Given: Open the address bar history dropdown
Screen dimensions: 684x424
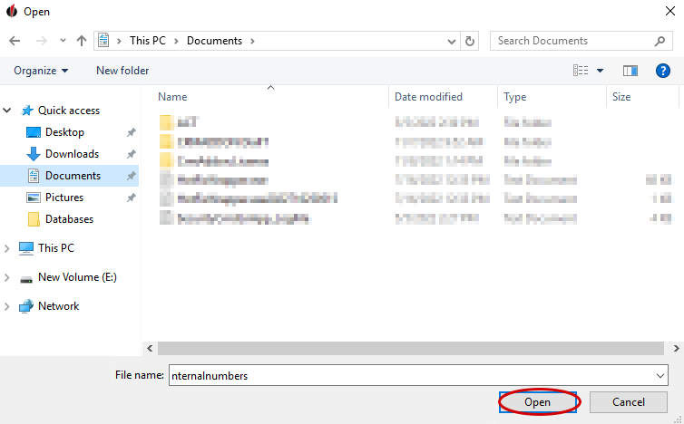Looking at the screenshot, I should tap(452, 42).
